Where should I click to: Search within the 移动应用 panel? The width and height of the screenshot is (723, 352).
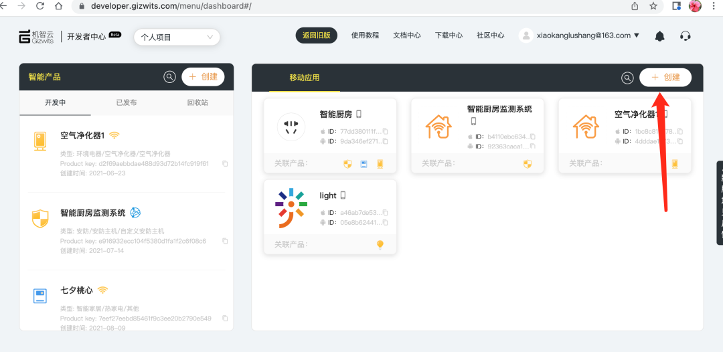point(627,78)
